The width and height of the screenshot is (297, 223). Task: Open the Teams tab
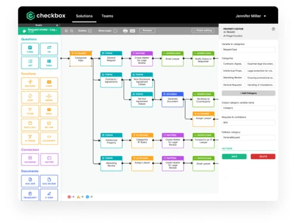(x=108, y=16)
